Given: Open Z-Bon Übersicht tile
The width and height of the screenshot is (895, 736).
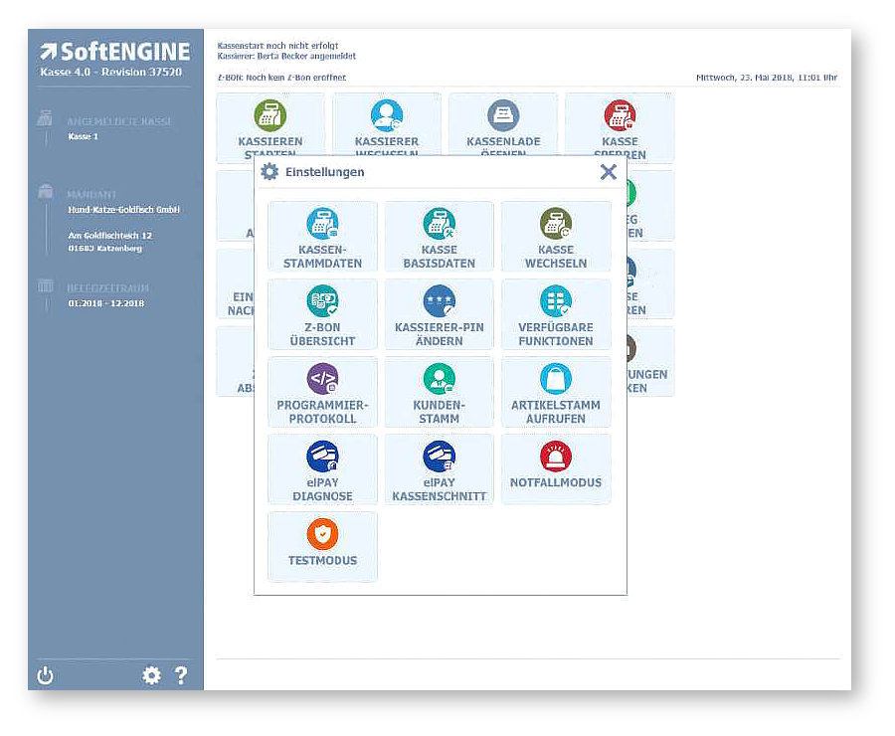Looking at the screenshot, I should (x=322, y=314).
